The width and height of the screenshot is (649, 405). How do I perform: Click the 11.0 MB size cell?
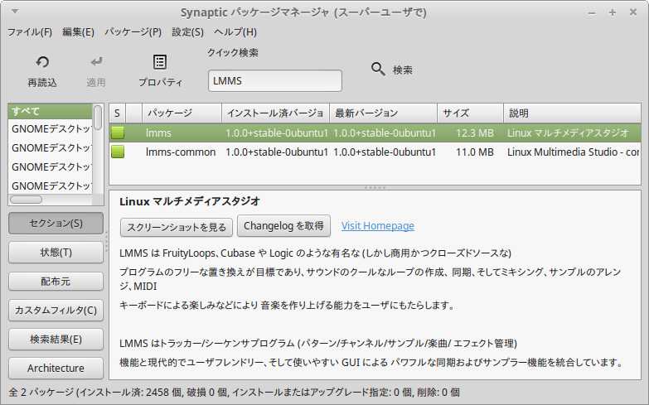pos(475,152)
